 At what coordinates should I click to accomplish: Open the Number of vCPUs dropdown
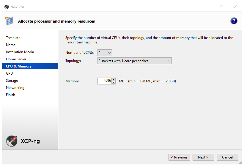click(105, 53)
